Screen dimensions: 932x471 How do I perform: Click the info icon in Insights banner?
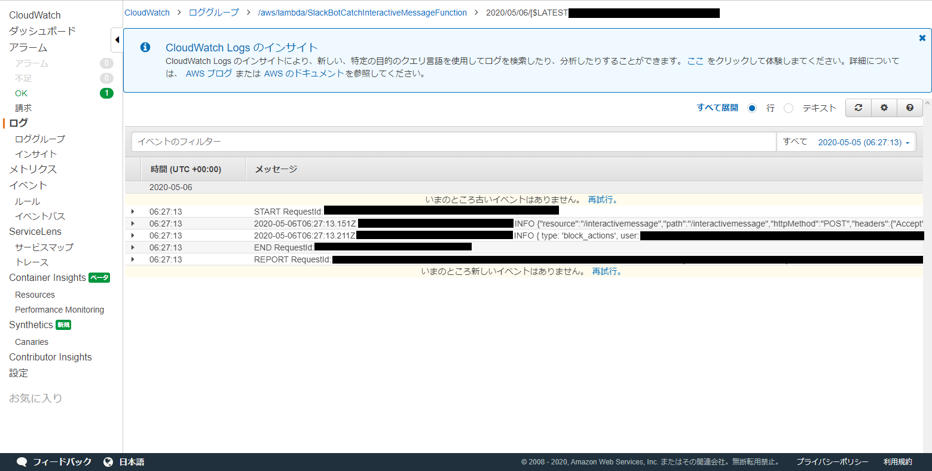(x=145, y=47)
